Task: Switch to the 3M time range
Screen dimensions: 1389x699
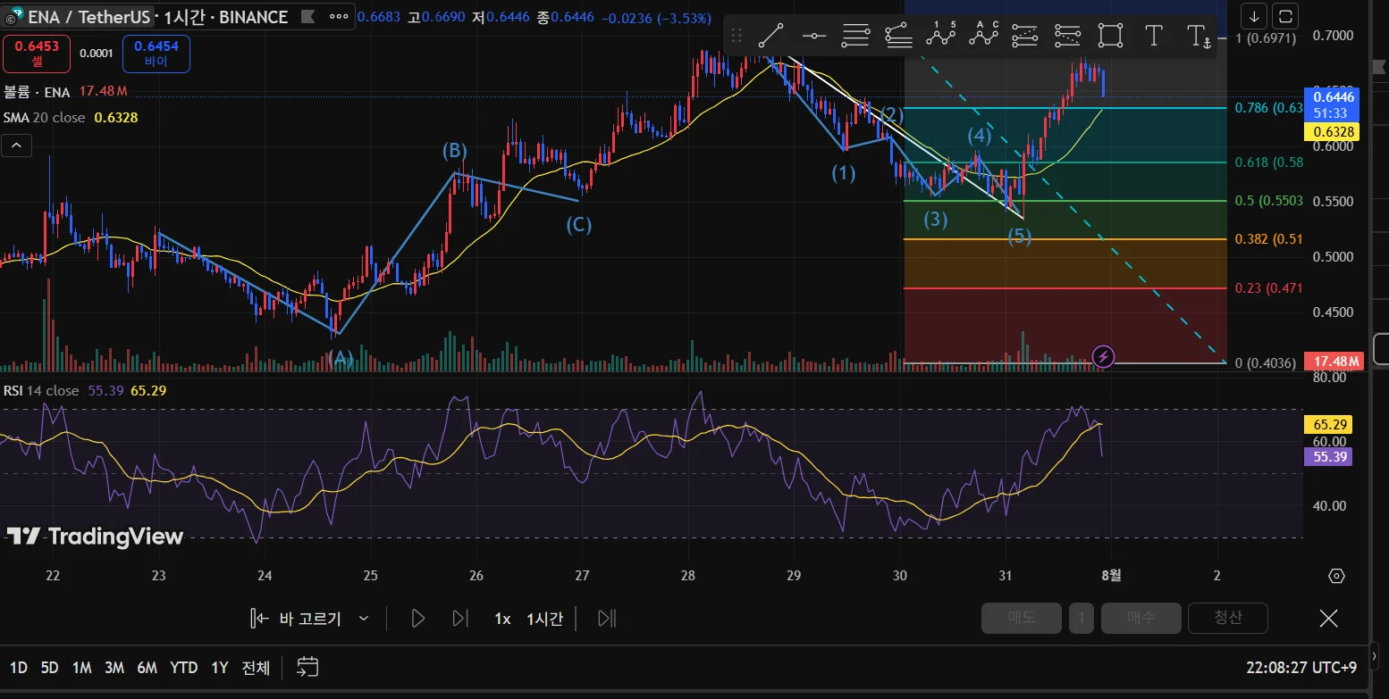Action: [114, 668]
